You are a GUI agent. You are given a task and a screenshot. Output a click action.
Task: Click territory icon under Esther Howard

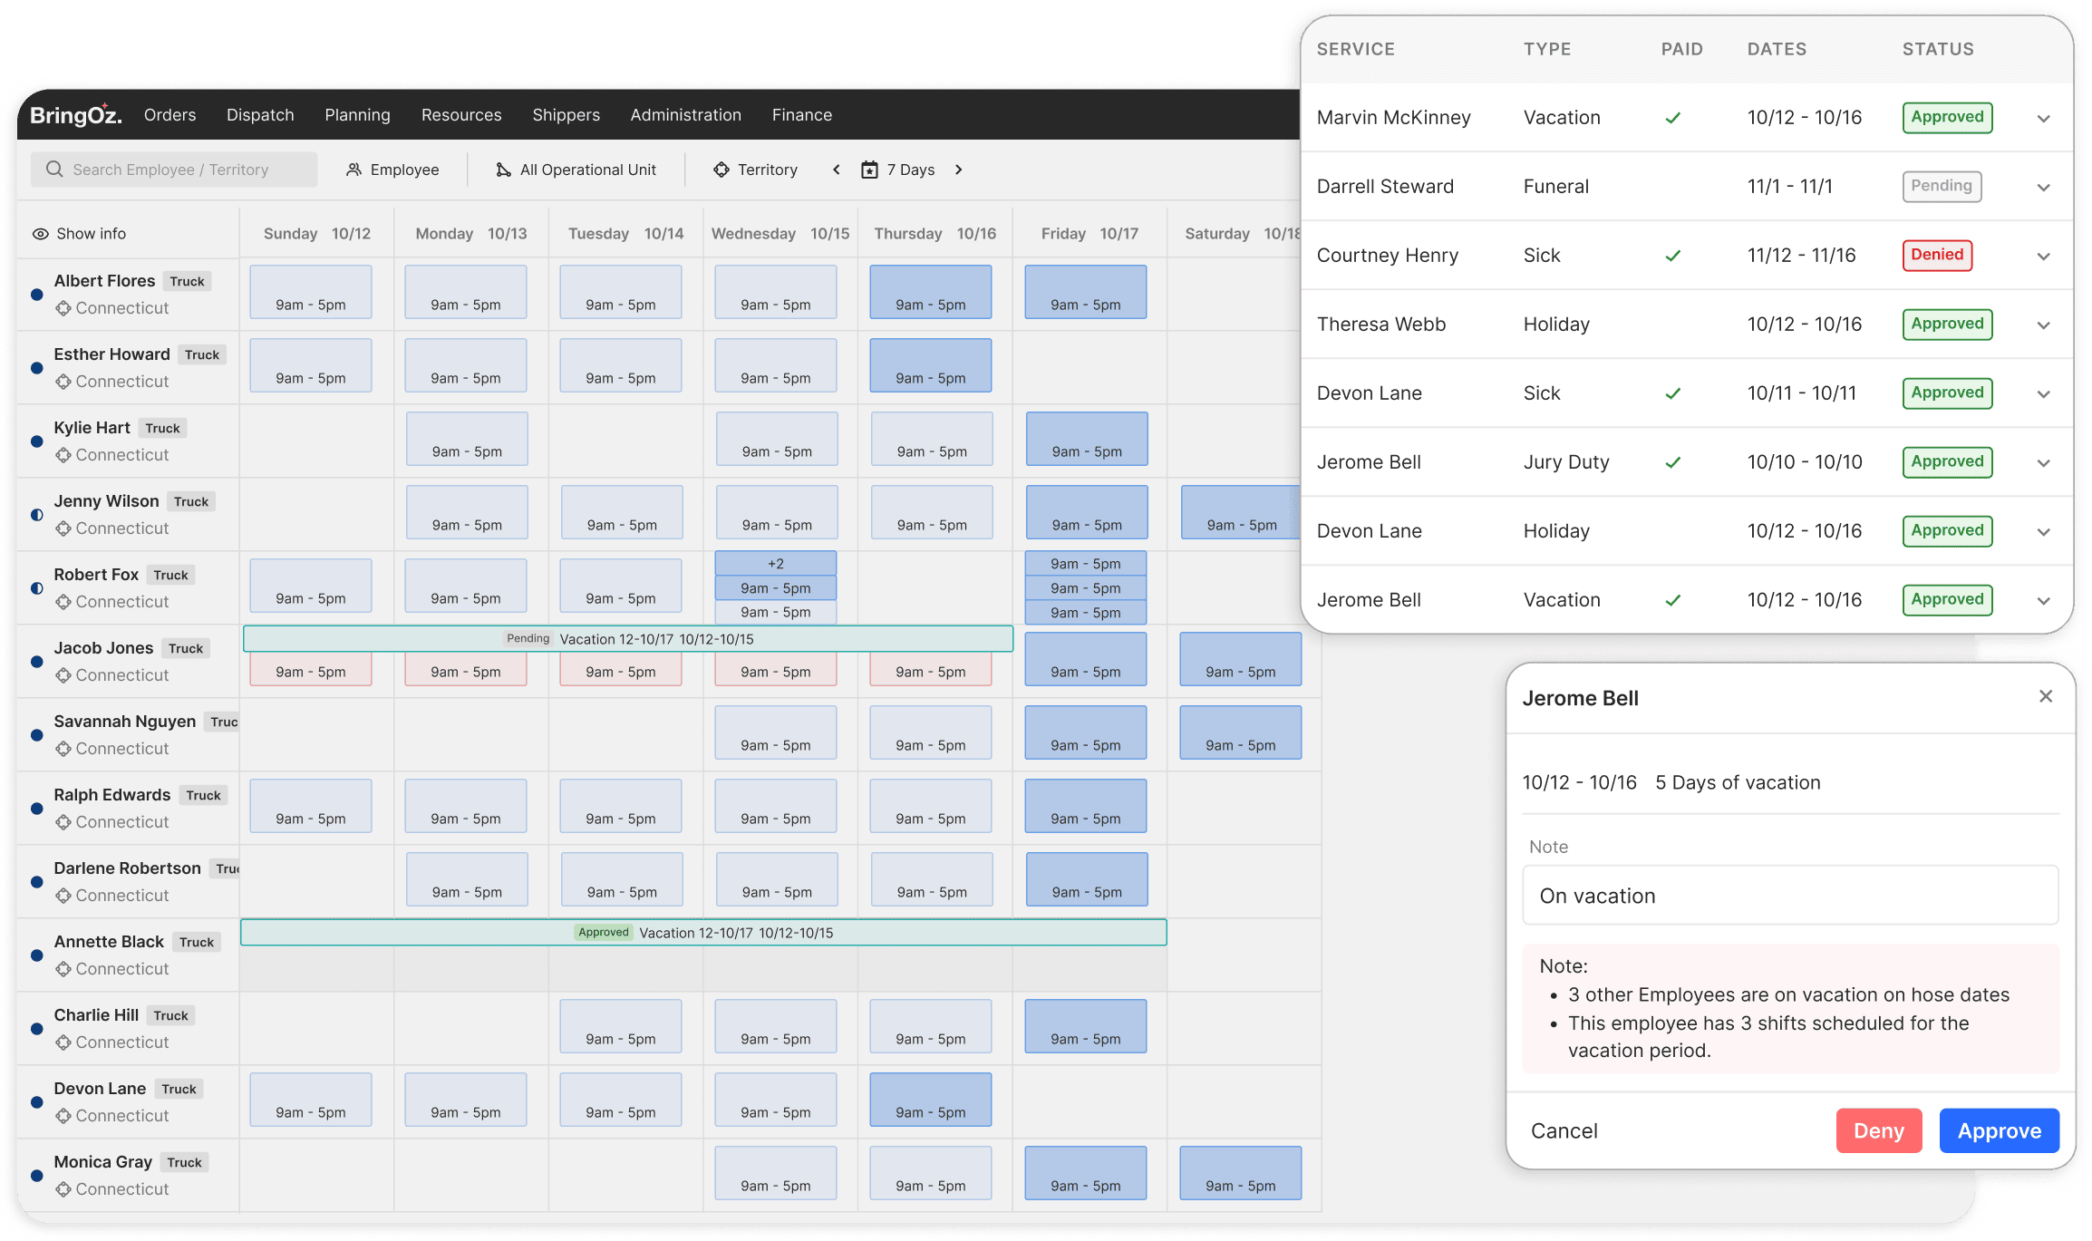63,382
